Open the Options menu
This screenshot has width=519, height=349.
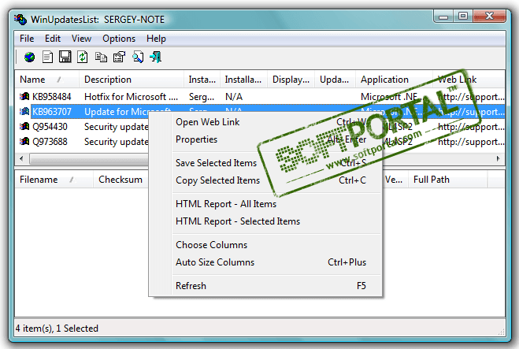point(119,39)
